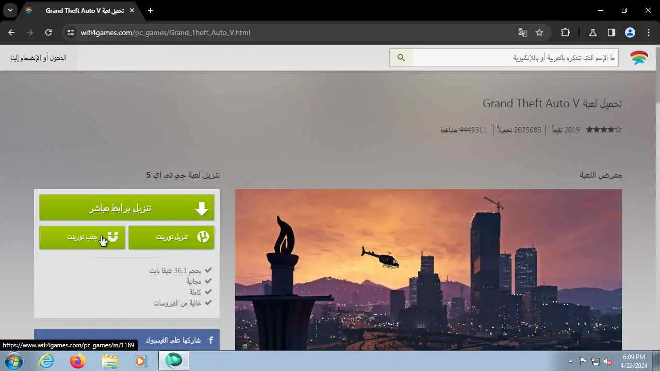Open the Chrome profile avatar
The image size is (660, 371).
click(x=630, y=32)
